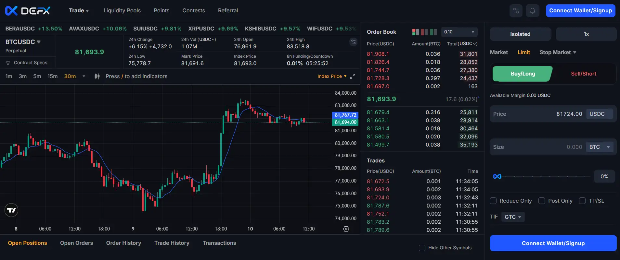Open the BTC size unit dropdown

pos(600,147)
